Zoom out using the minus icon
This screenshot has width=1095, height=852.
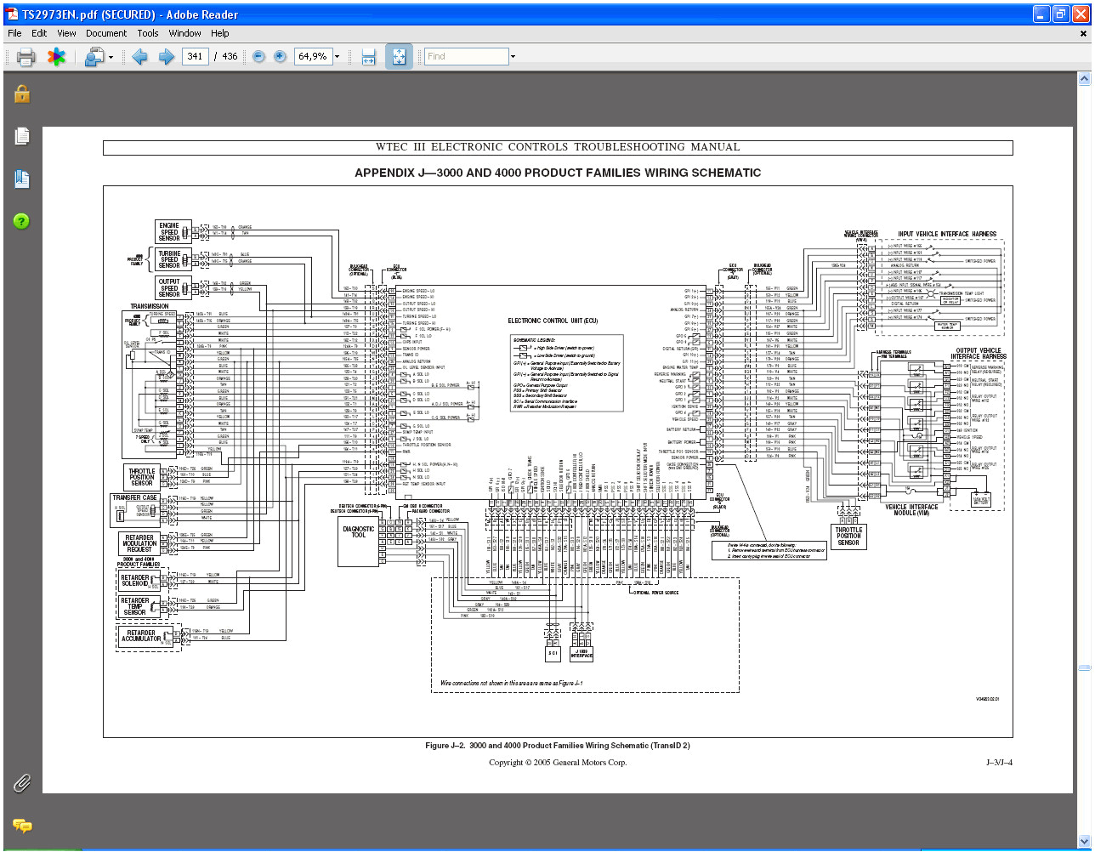pos(257,56)
